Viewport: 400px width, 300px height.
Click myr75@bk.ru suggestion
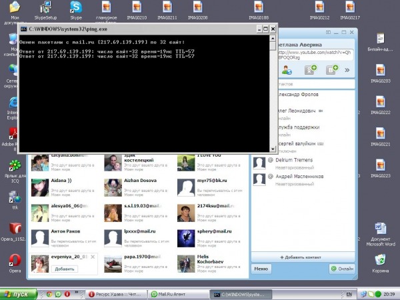click(210, 187)
